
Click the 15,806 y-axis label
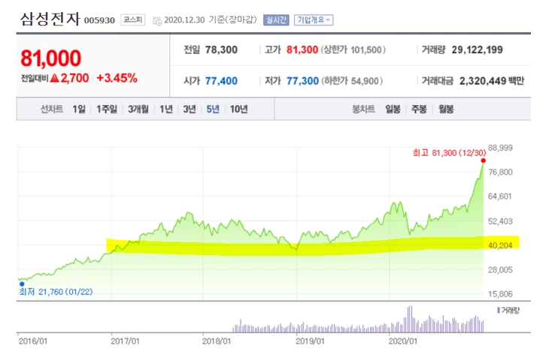500,294
